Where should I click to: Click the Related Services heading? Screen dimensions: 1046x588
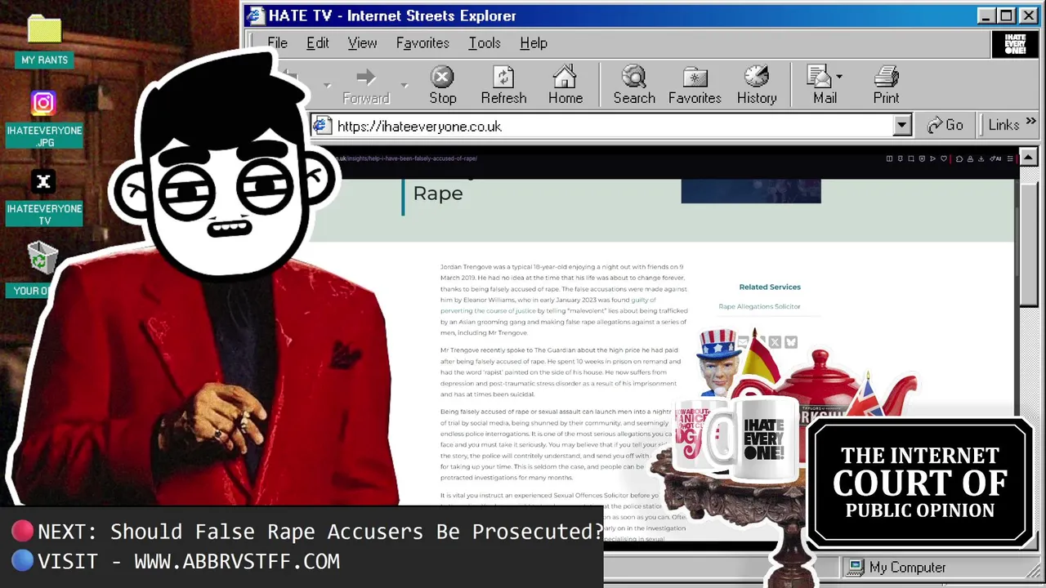(770, 287)
